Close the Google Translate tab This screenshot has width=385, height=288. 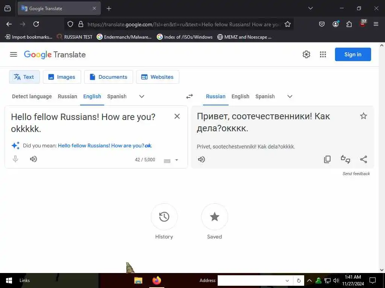94,8
